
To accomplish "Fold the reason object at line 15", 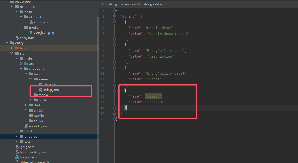I will [114, 91].
